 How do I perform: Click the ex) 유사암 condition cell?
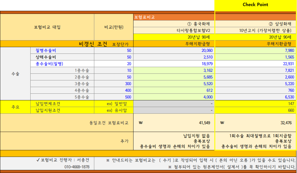pos(117,111)
